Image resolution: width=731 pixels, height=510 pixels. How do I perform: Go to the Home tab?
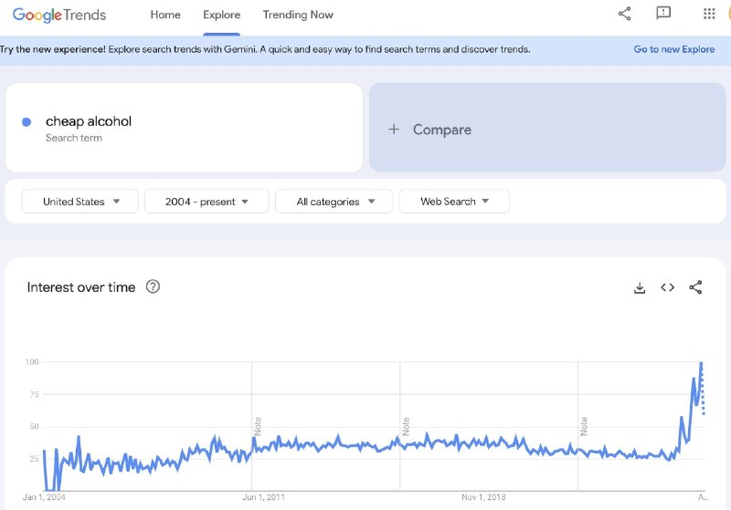165,15
